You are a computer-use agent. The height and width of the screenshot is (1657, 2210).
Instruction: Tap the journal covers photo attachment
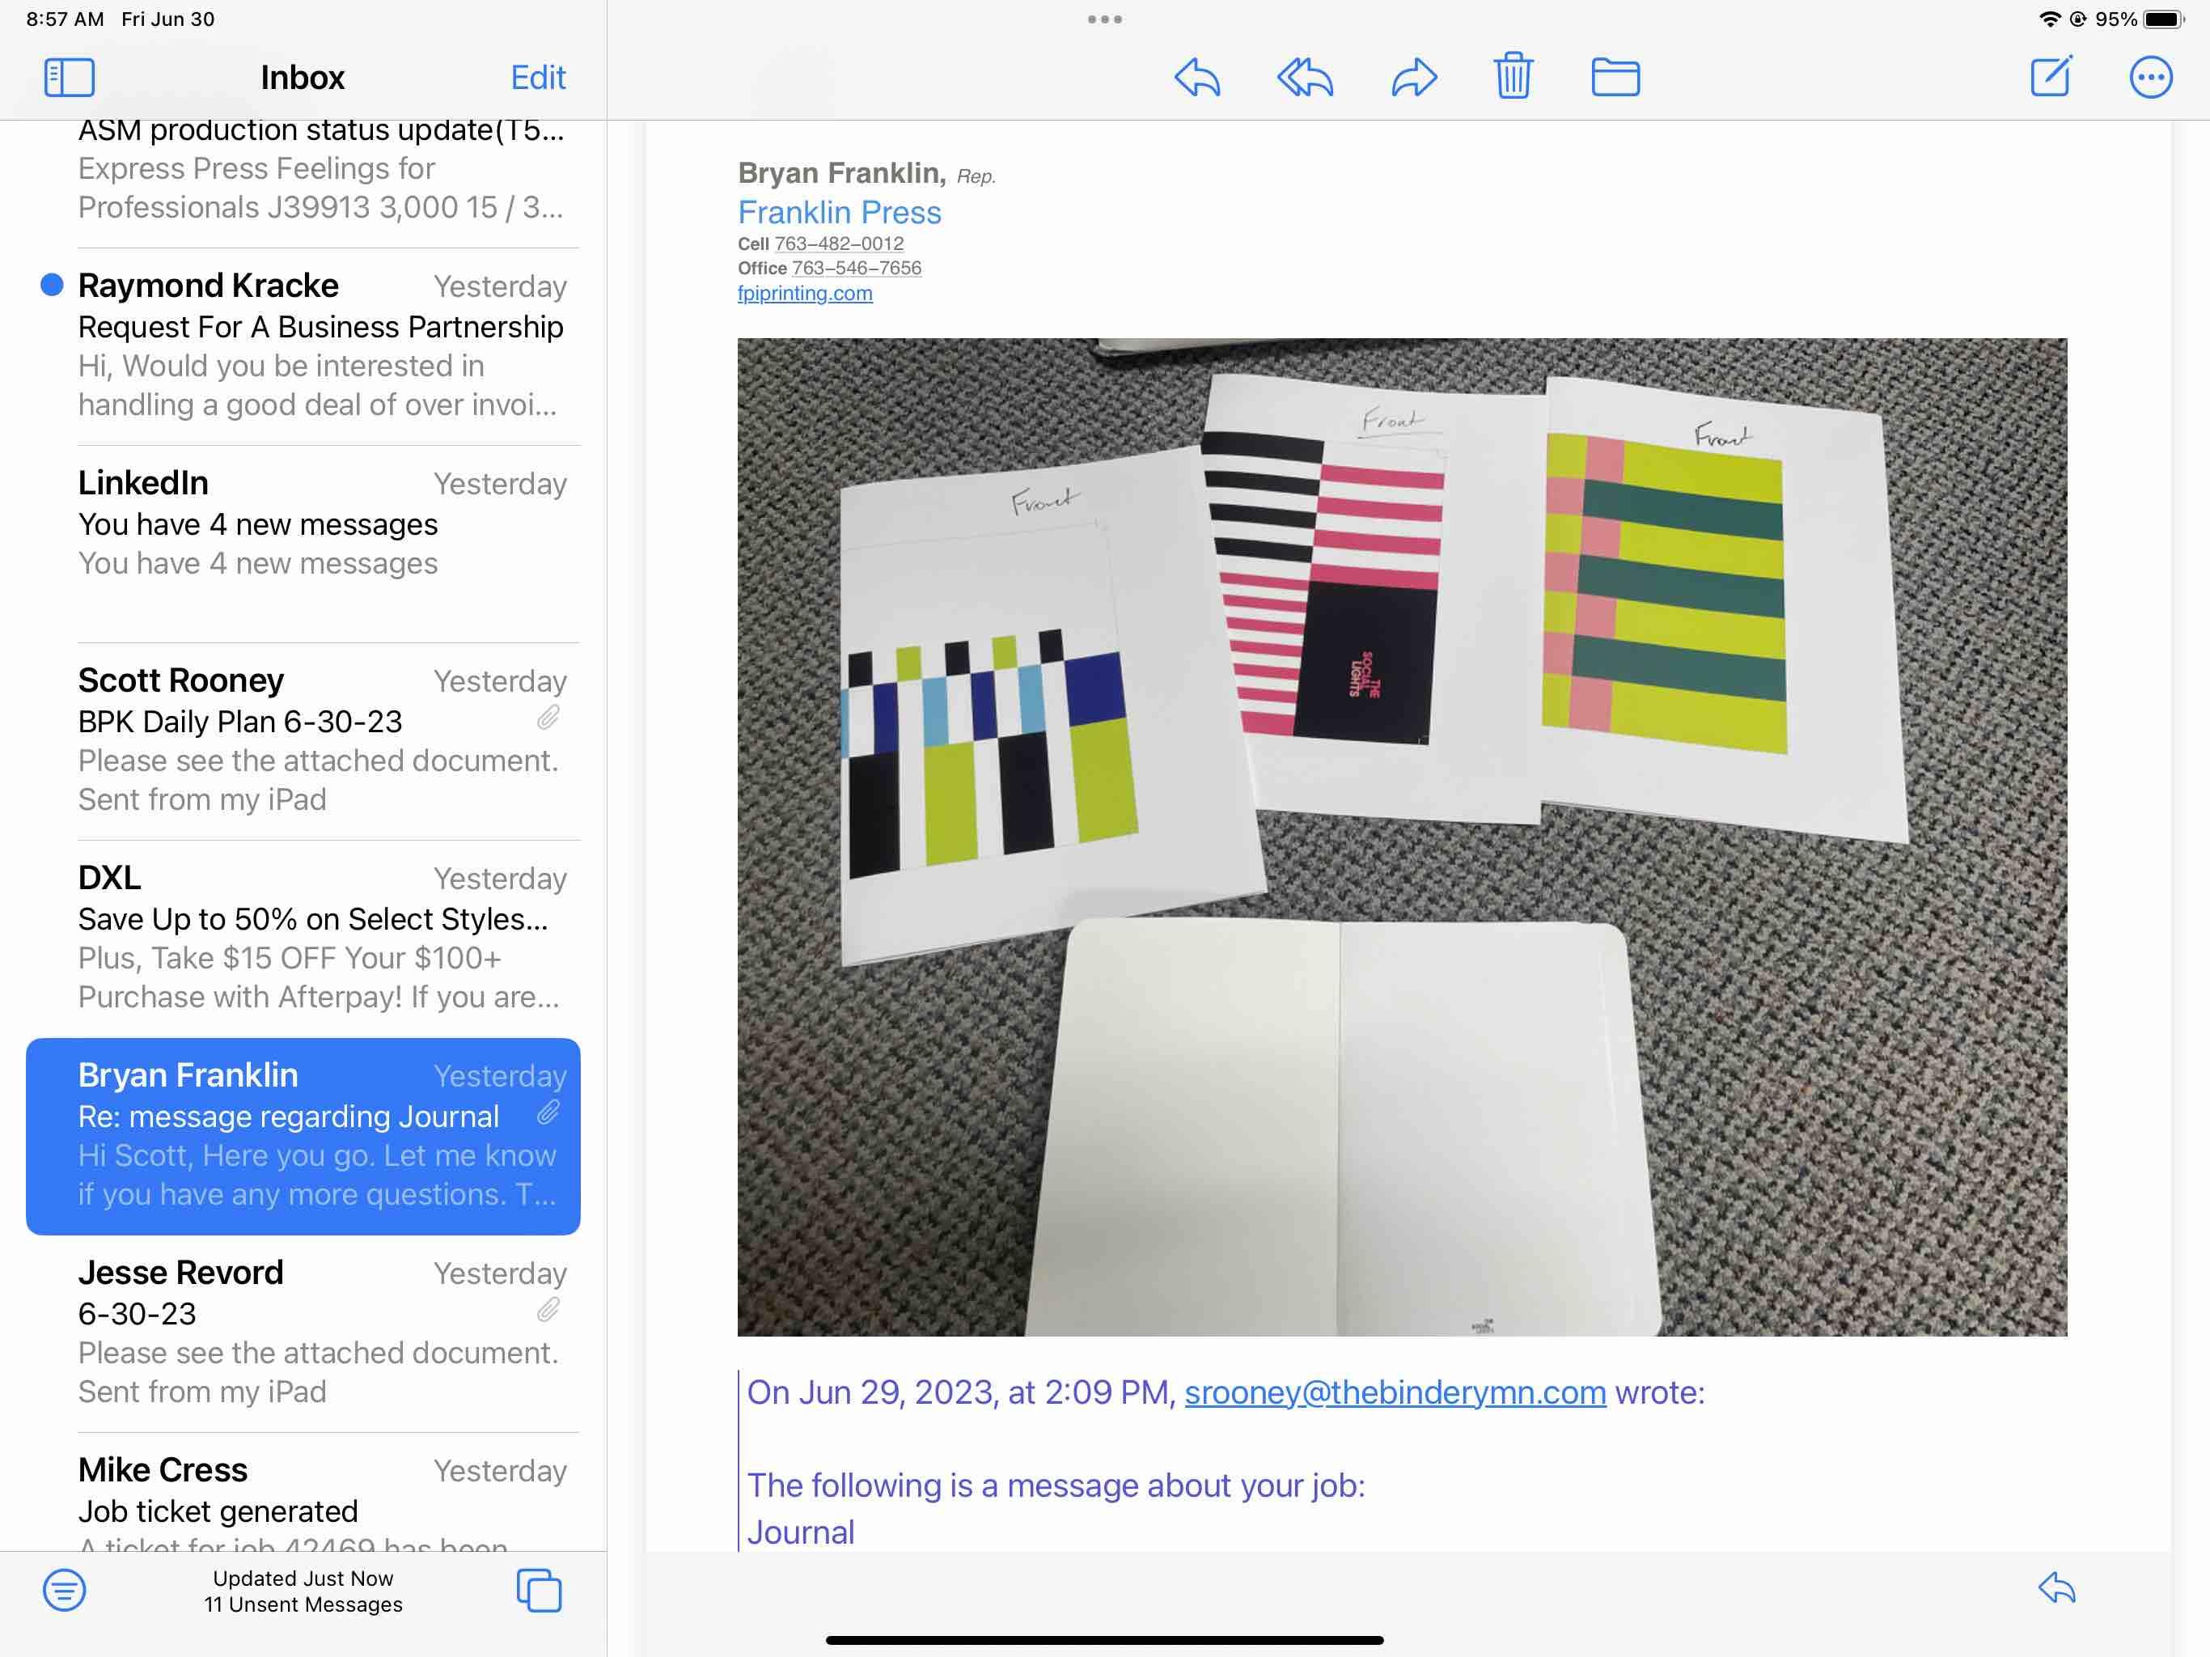pyautogui.click(x=1402, y=837)
